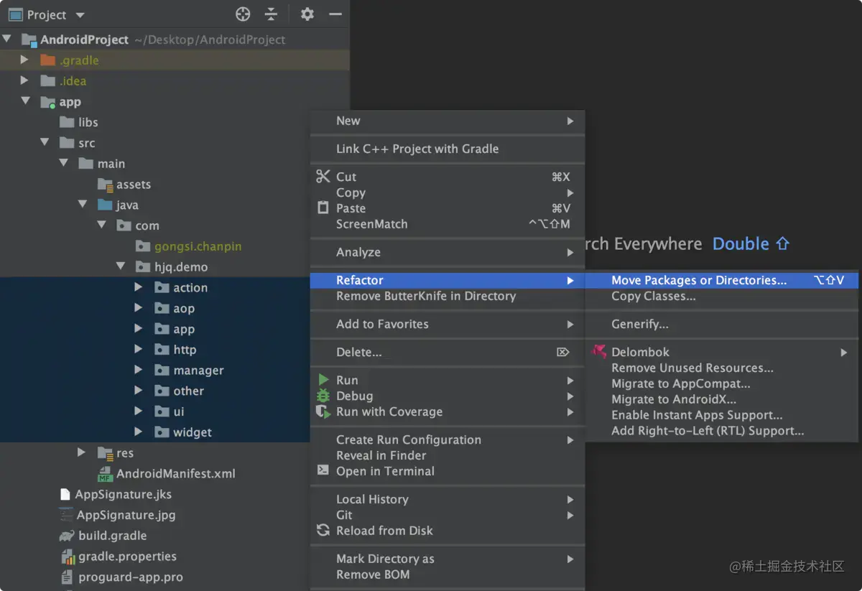Choose Migrate to AndroidX option
Image resolution: width=862 pixels, height=591 pixels.
point(673,399)
